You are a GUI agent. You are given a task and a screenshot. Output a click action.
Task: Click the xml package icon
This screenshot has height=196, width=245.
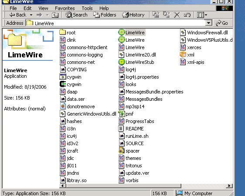(183, 55)
